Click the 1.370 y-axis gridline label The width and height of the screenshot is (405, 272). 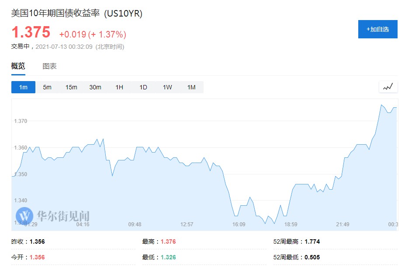(20, 121)
